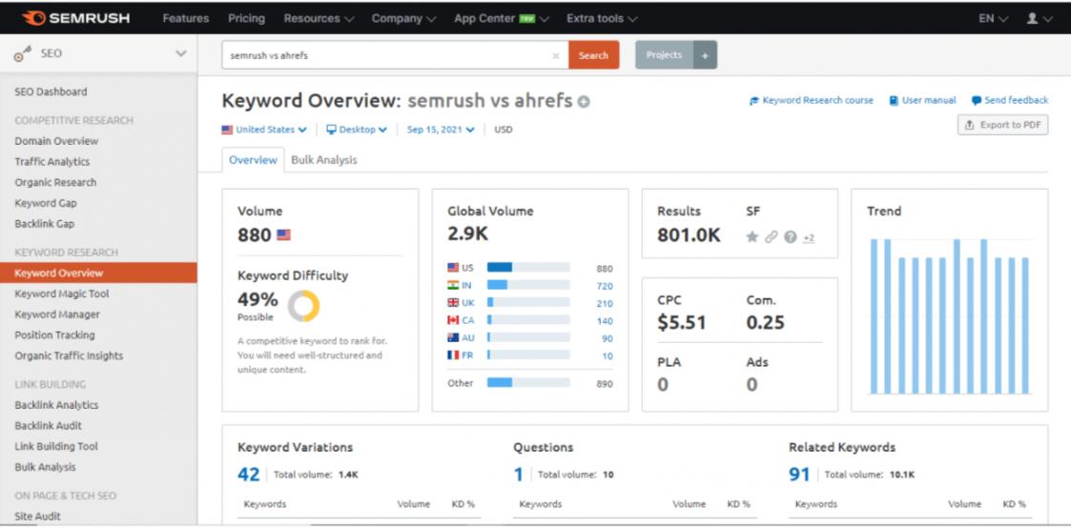Image resolution: width=1071 pixels, height=528 pixels.
Task: Clear the search field with X icon
Action: pyautogui.click(x=555, y=55)
